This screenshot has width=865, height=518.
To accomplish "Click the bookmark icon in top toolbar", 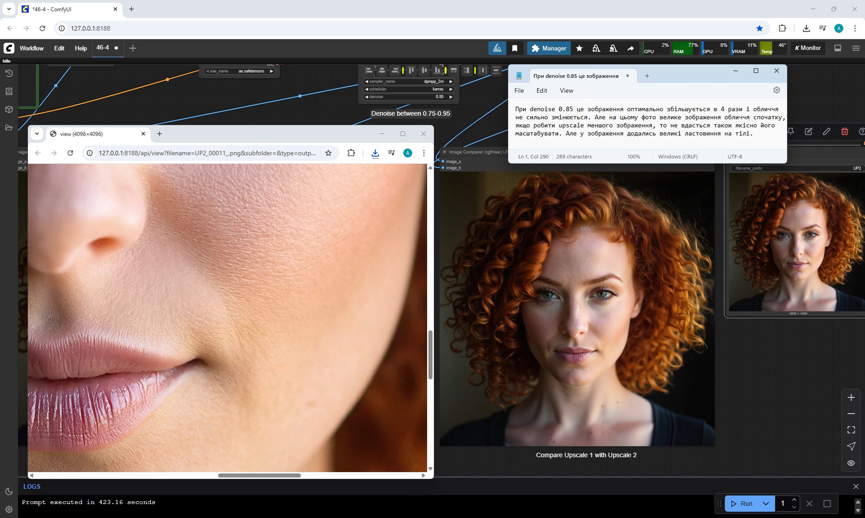I will [514, 48].
